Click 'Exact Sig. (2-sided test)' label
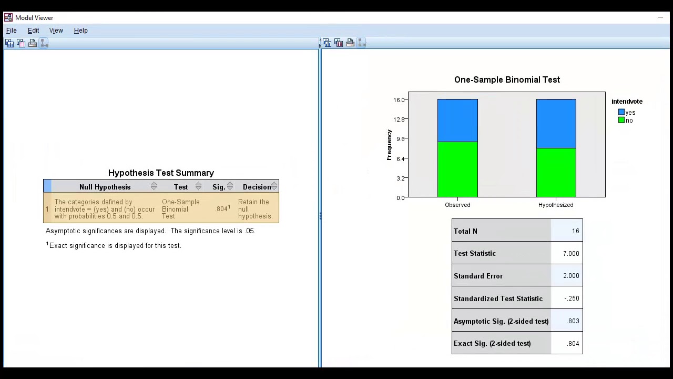 [x=492, y=343]
